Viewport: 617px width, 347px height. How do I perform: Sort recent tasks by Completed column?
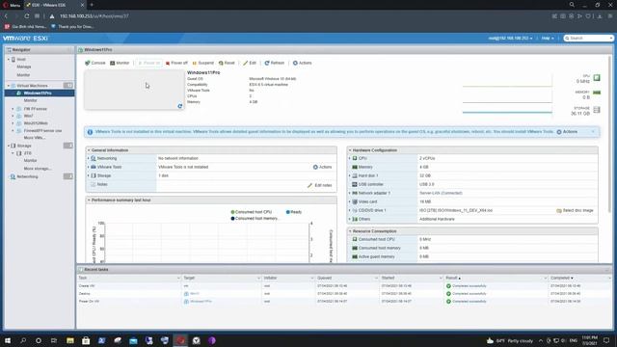click(x=561, y=279)
